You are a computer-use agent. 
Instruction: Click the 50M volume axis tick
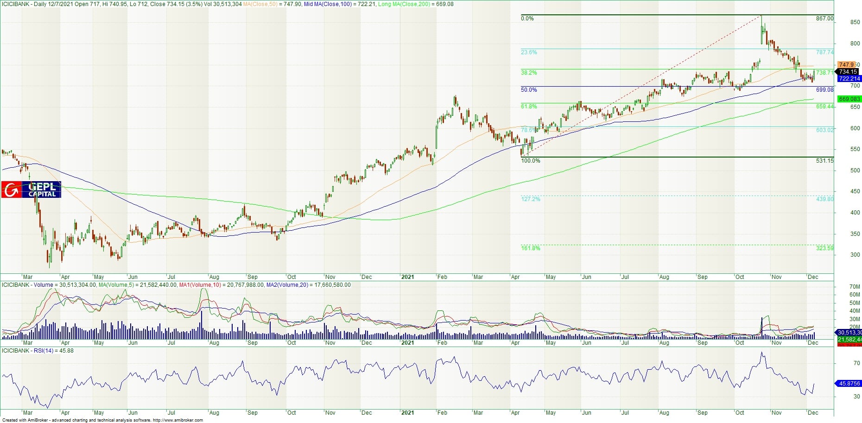(855, 303)
